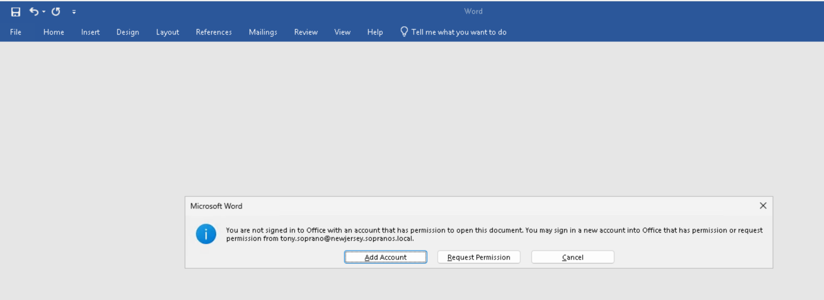Switch to the Insert tab
Viewport: 824px width, 300px height.
(90, 32)
